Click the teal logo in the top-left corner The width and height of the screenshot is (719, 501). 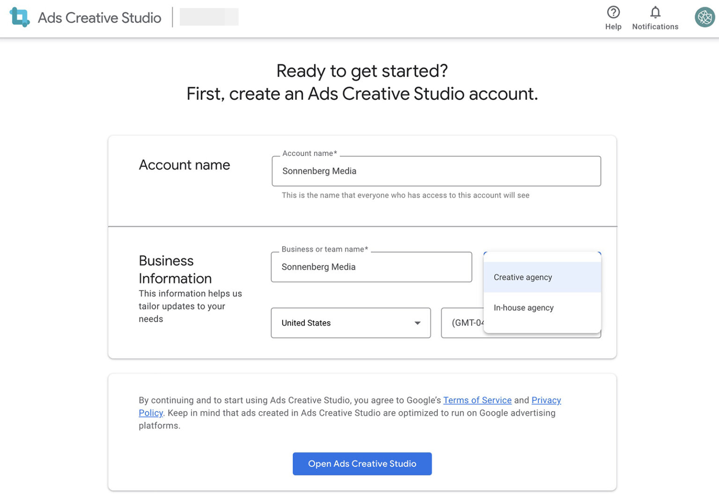pos(19,17)
